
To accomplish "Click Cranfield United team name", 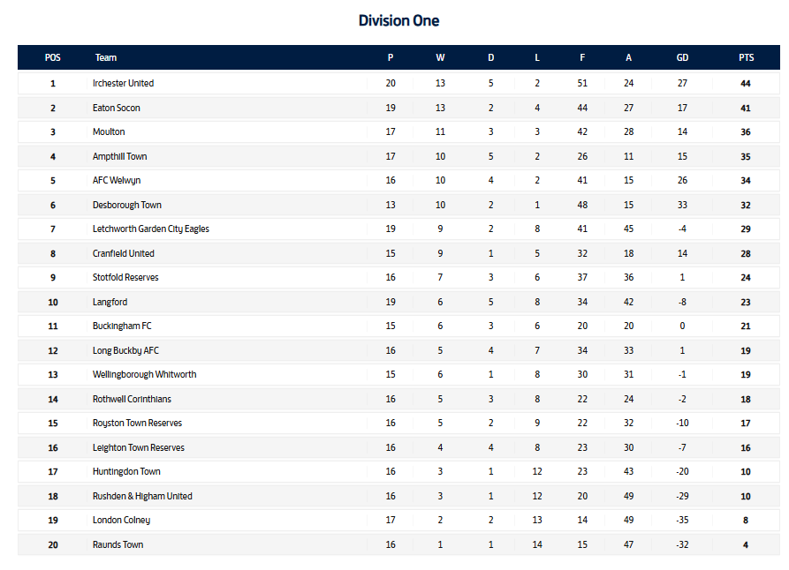I will (123, 253).
